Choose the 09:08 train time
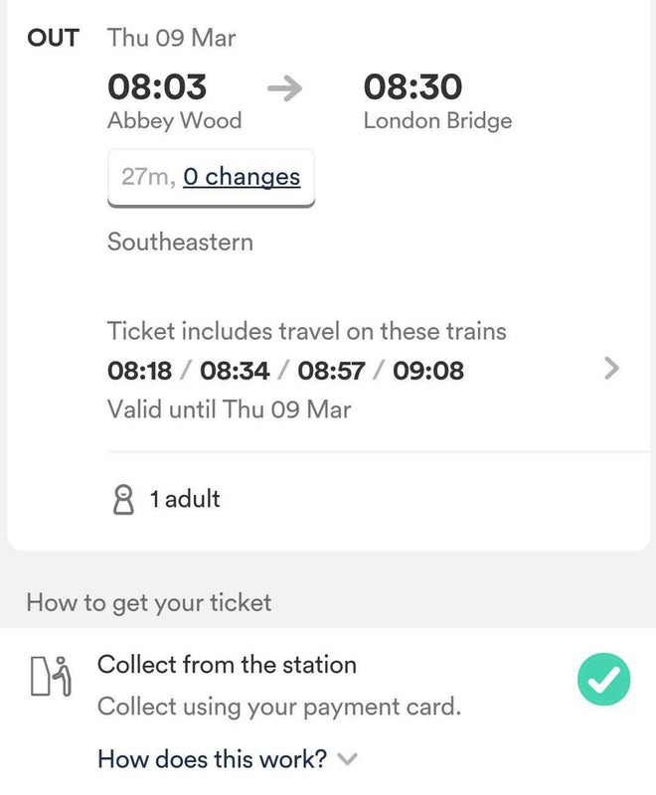Image resolution: width=656 pixels, height=795 pixels. click(x=428, y=371)
